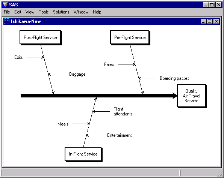
Task: Select the Quality Air Travel Service box
Action: pyautogui.click(x=192, y=96)
